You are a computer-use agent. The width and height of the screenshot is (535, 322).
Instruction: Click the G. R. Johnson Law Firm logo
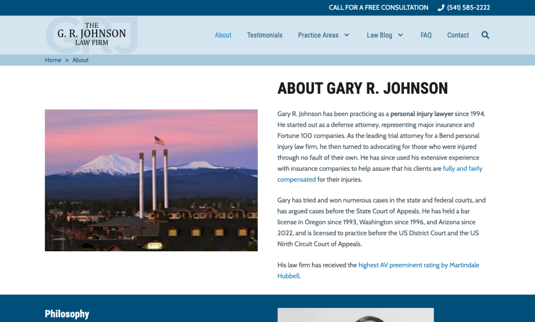tap(92, 34)
